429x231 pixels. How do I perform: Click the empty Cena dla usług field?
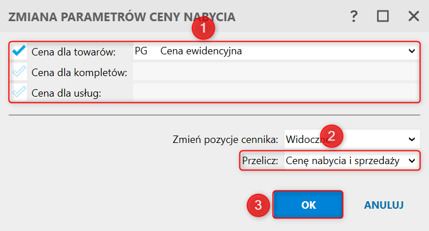click(275, 93)
